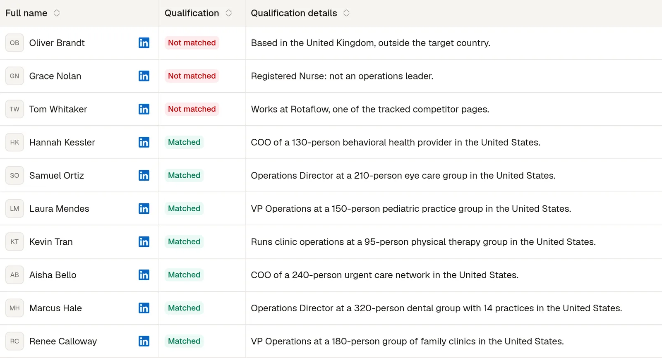Open Hannah Kessler's LinkedIn icon
The image size is (662, 358).
pyautogui.click(x=144, y=142)
